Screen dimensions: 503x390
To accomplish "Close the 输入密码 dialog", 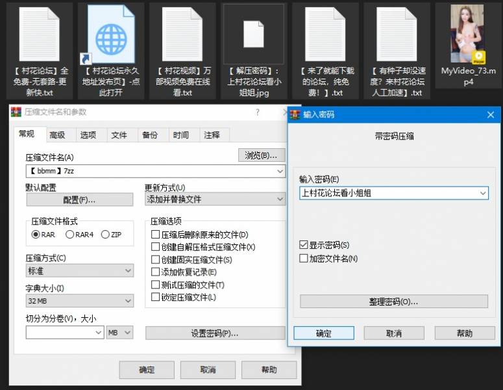I will pos(491,114).
